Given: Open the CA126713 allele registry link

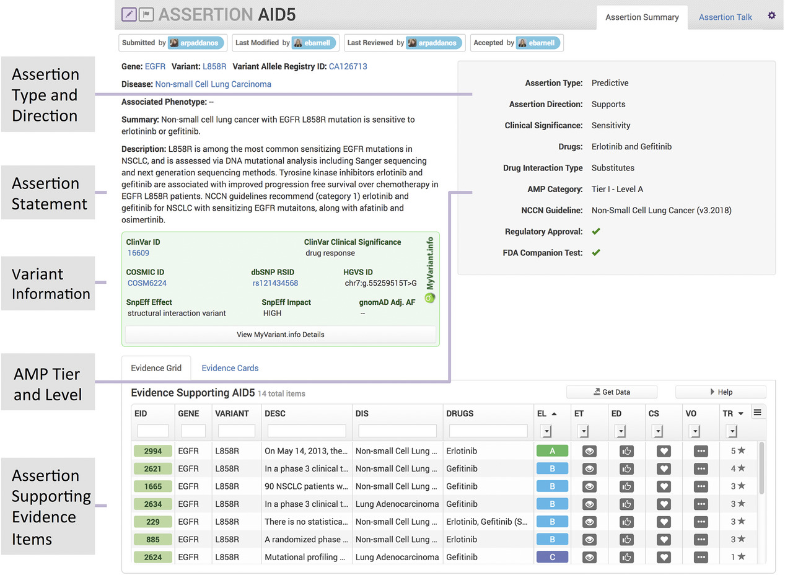Looking at the screenshot, I should click(348, 66).
